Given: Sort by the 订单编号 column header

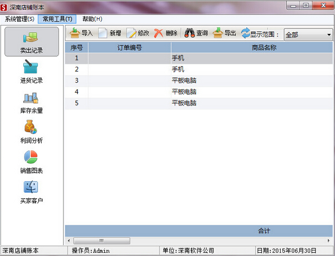Looking at the screenshot, I should point(129,47).
